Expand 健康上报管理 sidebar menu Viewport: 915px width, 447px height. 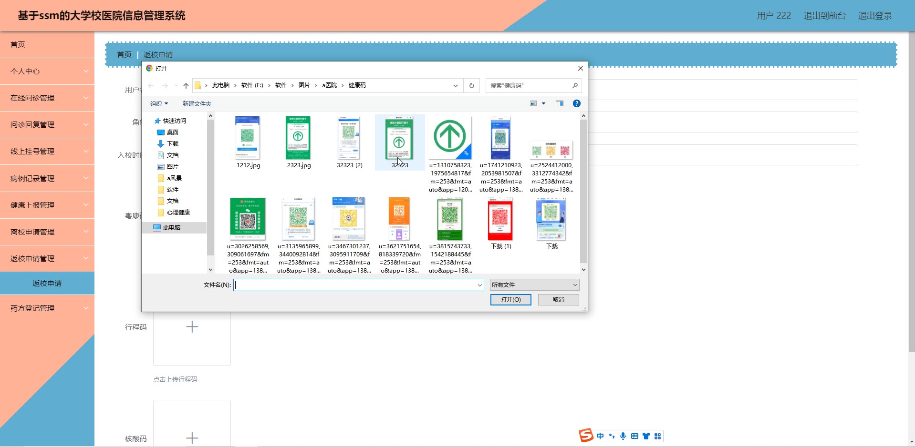[x=47, y=205]
